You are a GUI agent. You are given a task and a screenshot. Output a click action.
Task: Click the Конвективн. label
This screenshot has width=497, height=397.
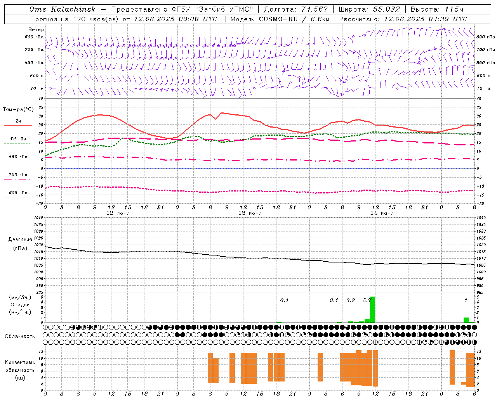coord(20,362)
